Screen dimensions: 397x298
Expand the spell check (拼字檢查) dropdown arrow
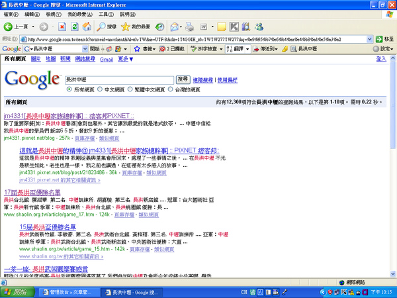221,48
